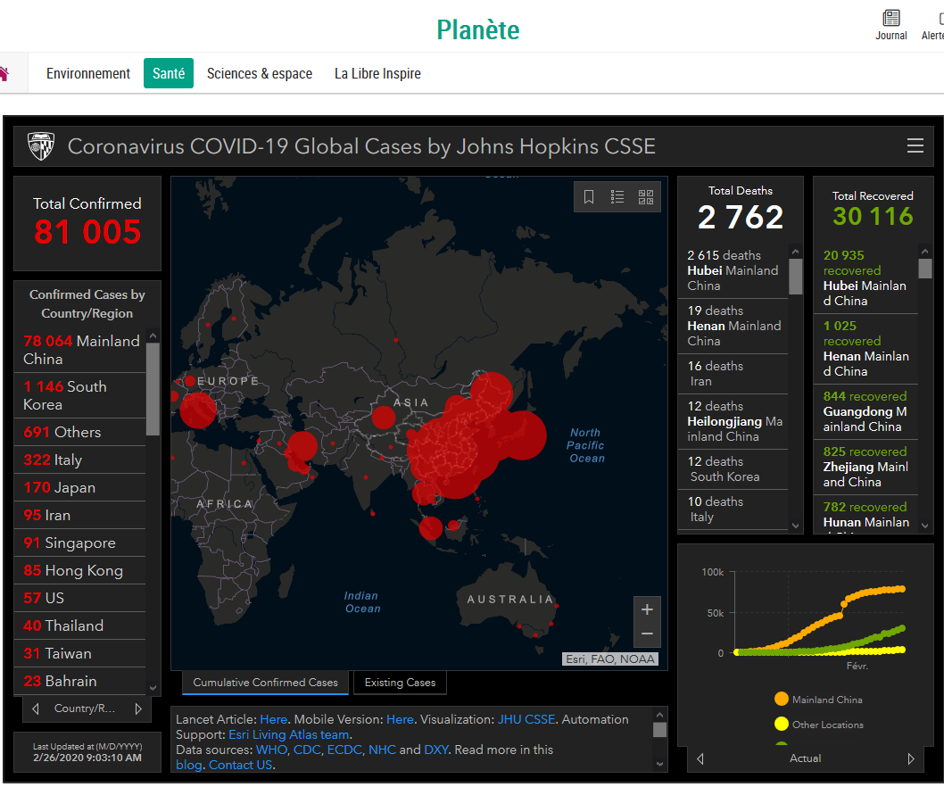
Task: Click "2 615 deaths Hubei" entry
Action: [733, 271]
